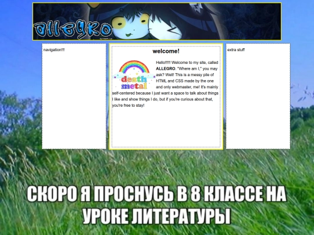
Task: Click the Russian caption 'СКОРО Я ПРОСНУСЬ В 8 КЛАССЕ НА'
Action: point(156,194)
